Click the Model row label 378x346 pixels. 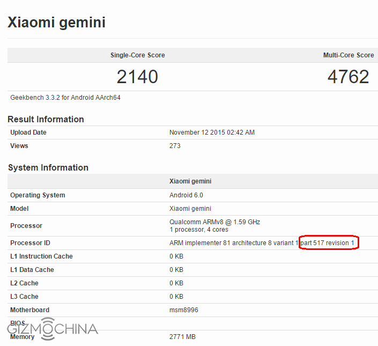click(19, 209)
